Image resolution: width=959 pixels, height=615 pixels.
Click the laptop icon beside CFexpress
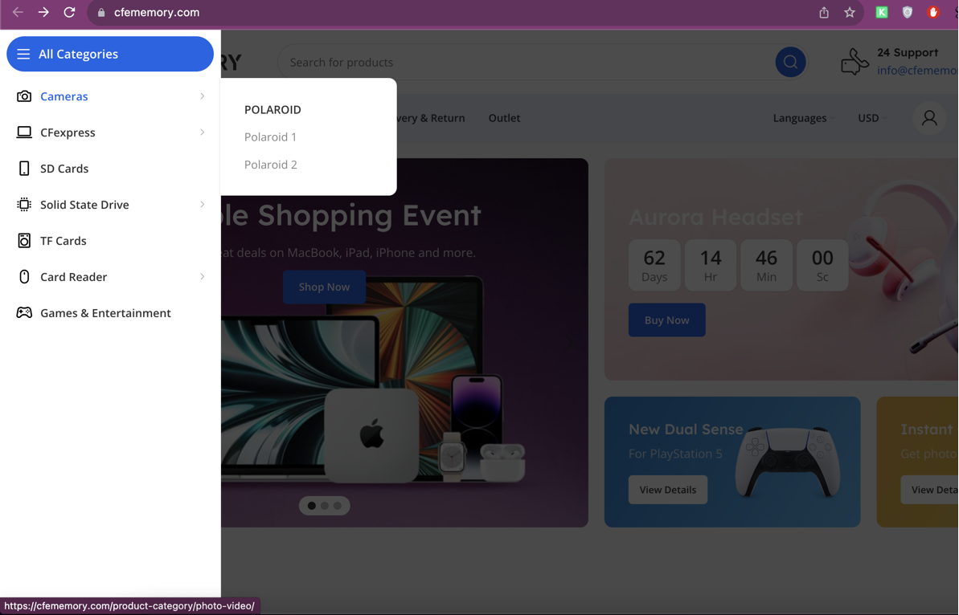point(24,132)
